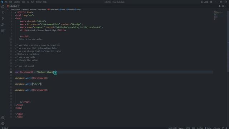Click errors and warnings status indicator
The height and width of the screenshot is (129, 229).
pyautogui.click(x=5, y=128)
